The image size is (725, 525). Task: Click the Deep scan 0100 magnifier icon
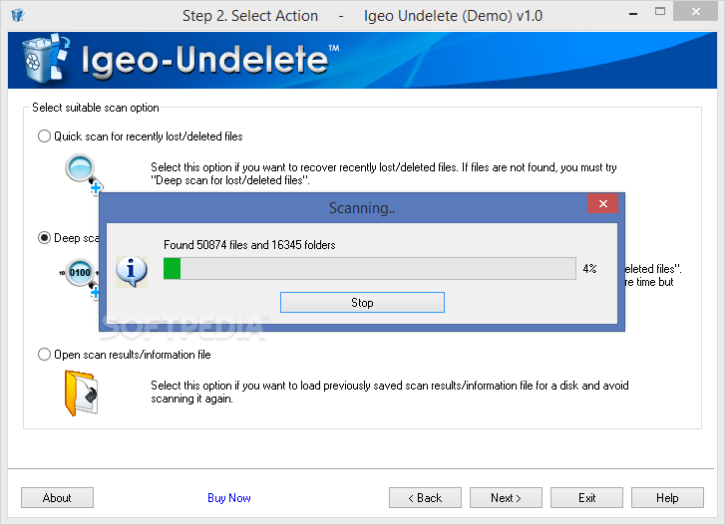79,278
